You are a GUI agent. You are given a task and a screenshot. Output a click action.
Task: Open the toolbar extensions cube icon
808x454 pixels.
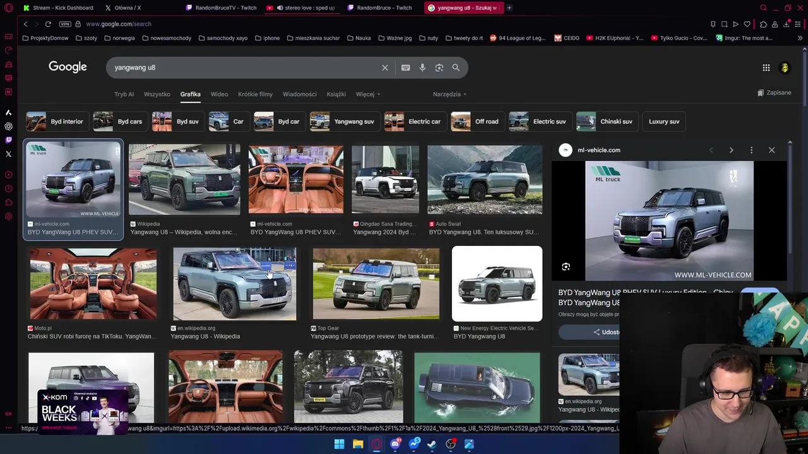[763, 24]
